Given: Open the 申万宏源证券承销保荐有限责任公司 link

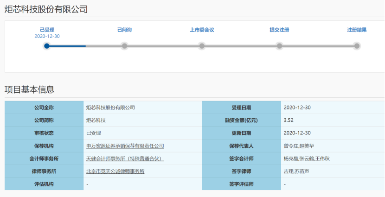Looking at the screenshot, I should coord(125,146).
